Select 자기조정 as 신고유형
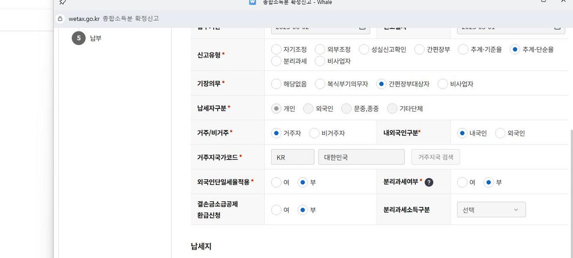This screenshot has width=573, height=258. (277, 50)
